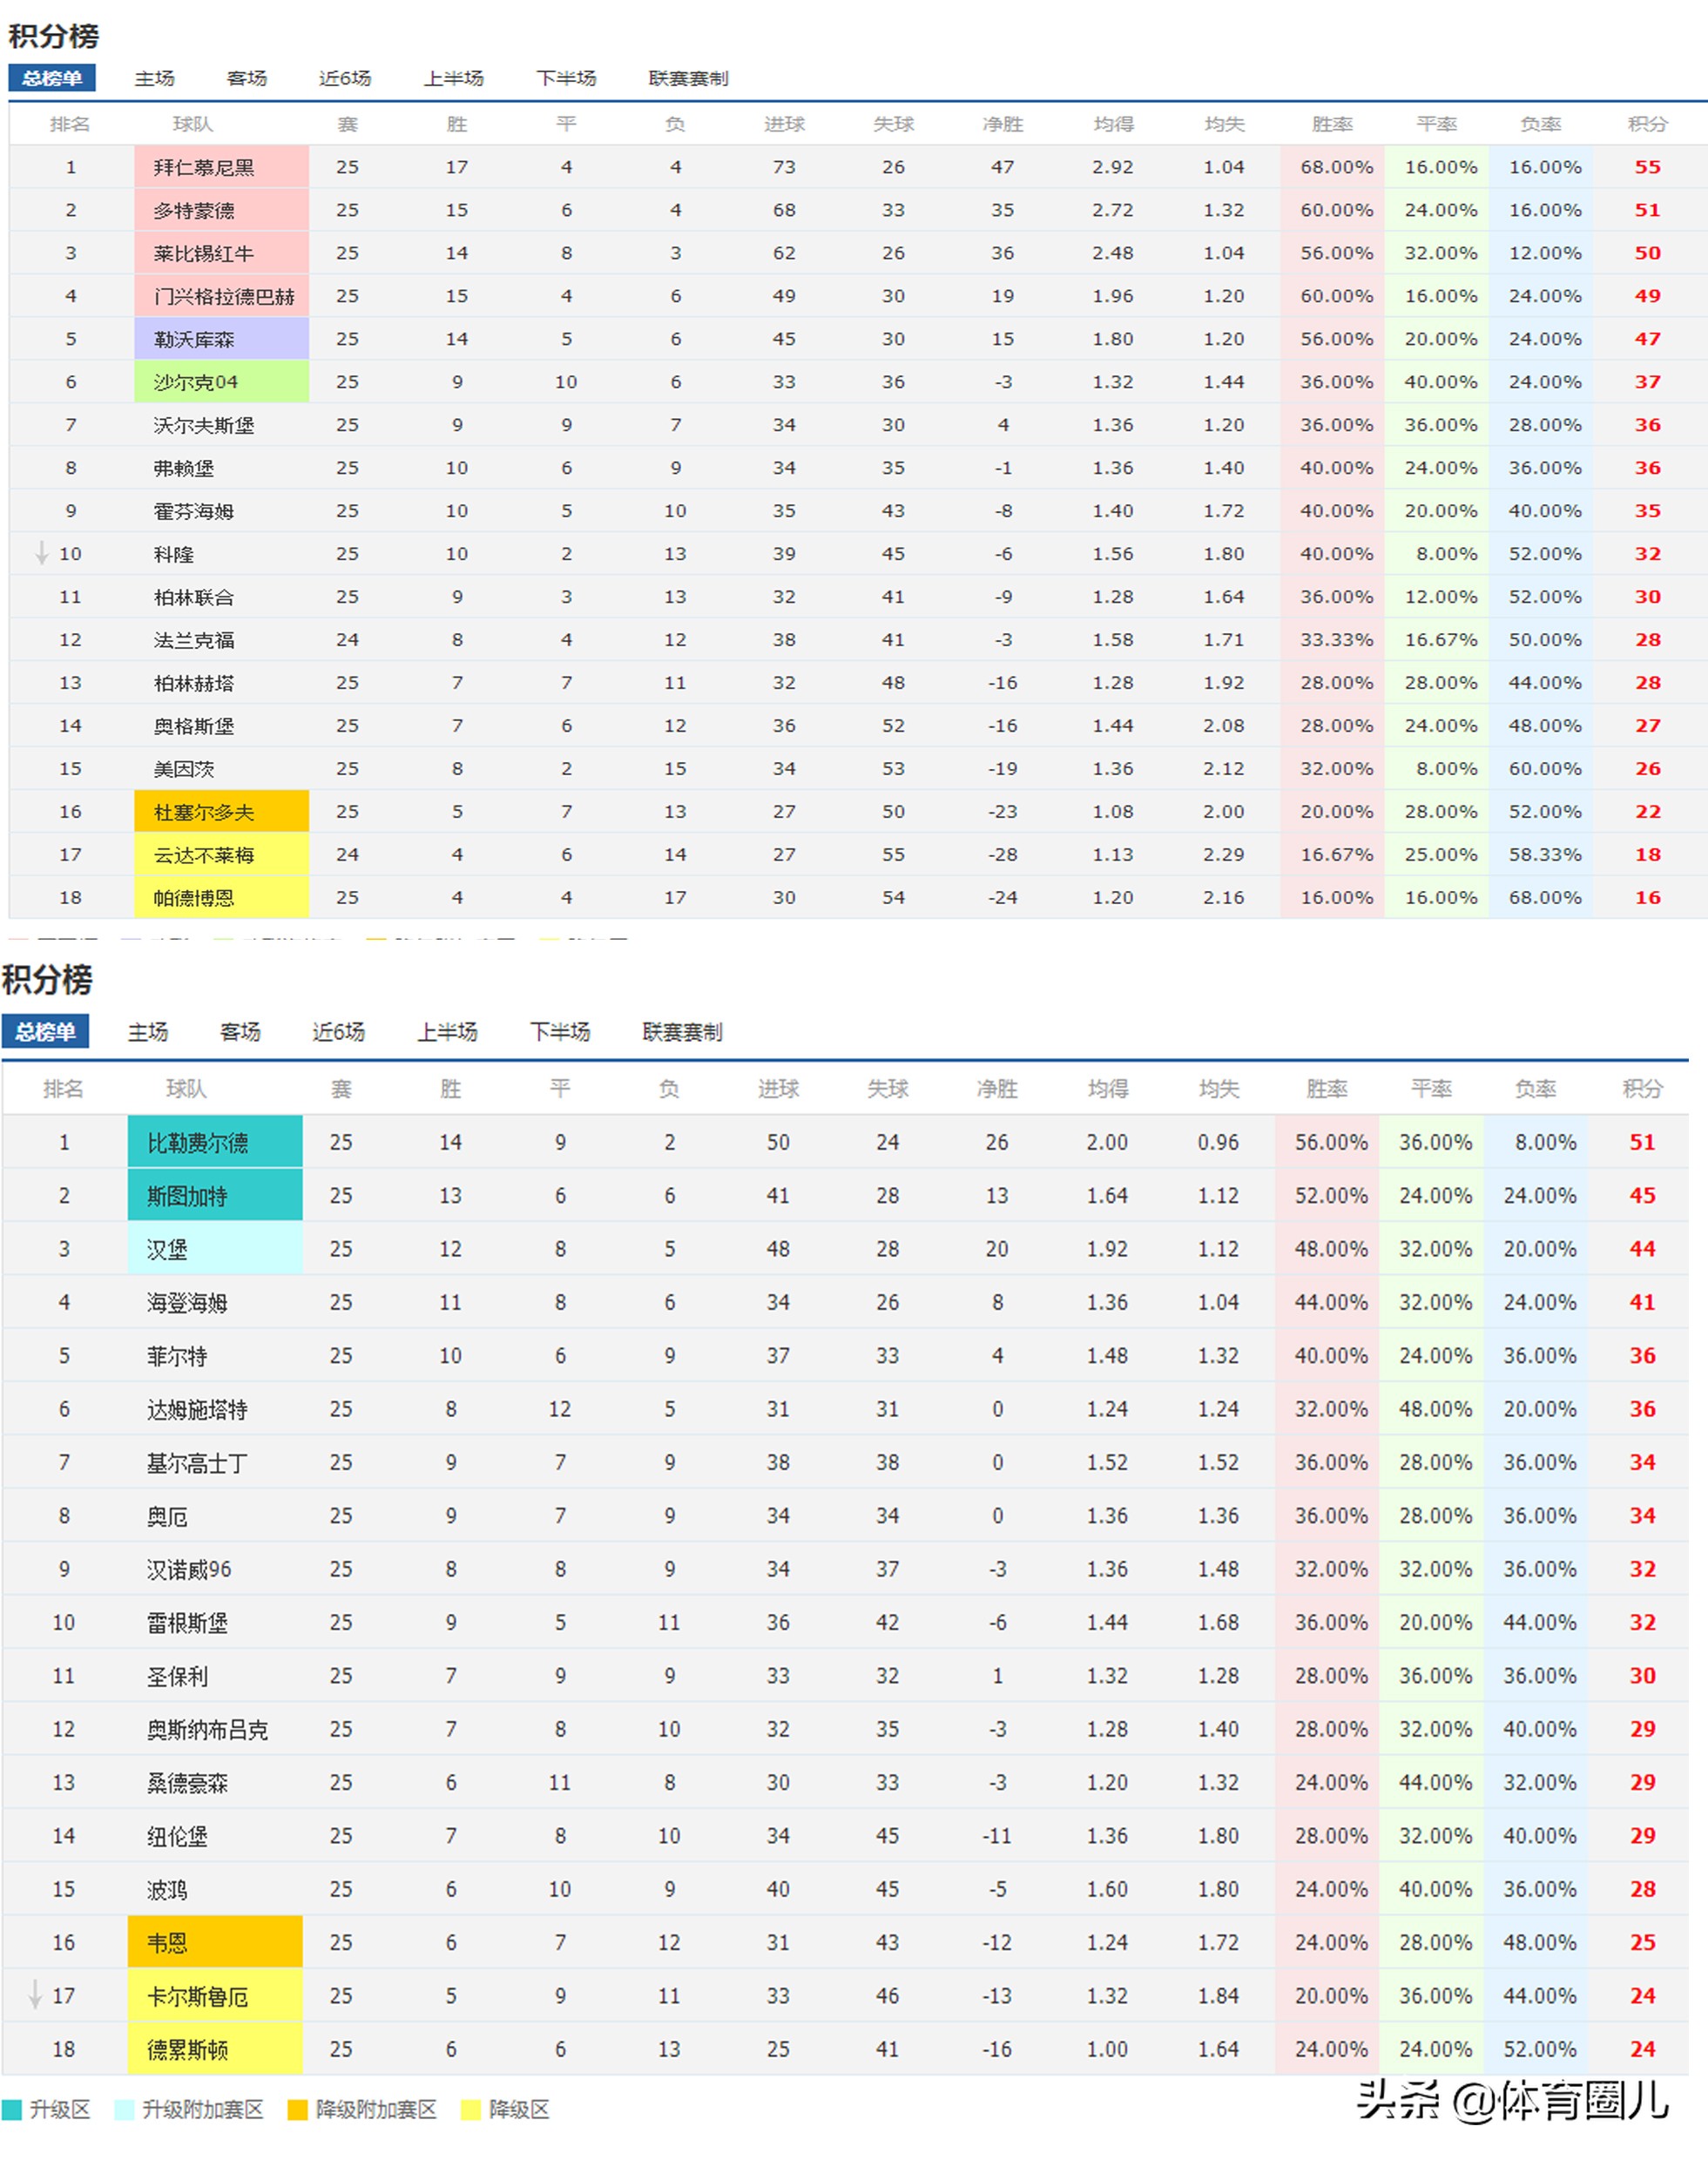Select team 比勒费尔德

(x=198, y=1142)
